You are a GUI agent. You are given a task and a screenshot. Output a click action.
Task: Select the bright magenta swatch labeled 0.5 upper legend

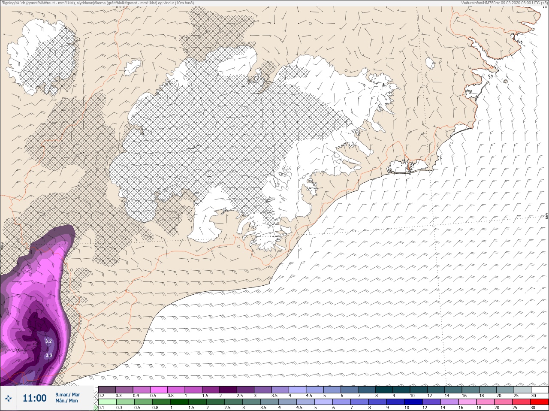click(x=159, y=390)
